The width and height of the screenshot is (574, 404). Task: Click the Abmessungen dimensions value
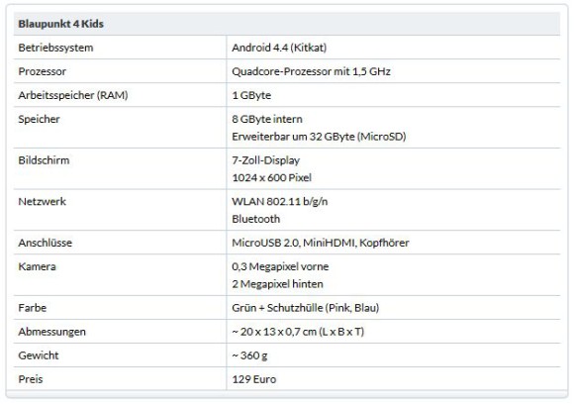click(298, 332)
